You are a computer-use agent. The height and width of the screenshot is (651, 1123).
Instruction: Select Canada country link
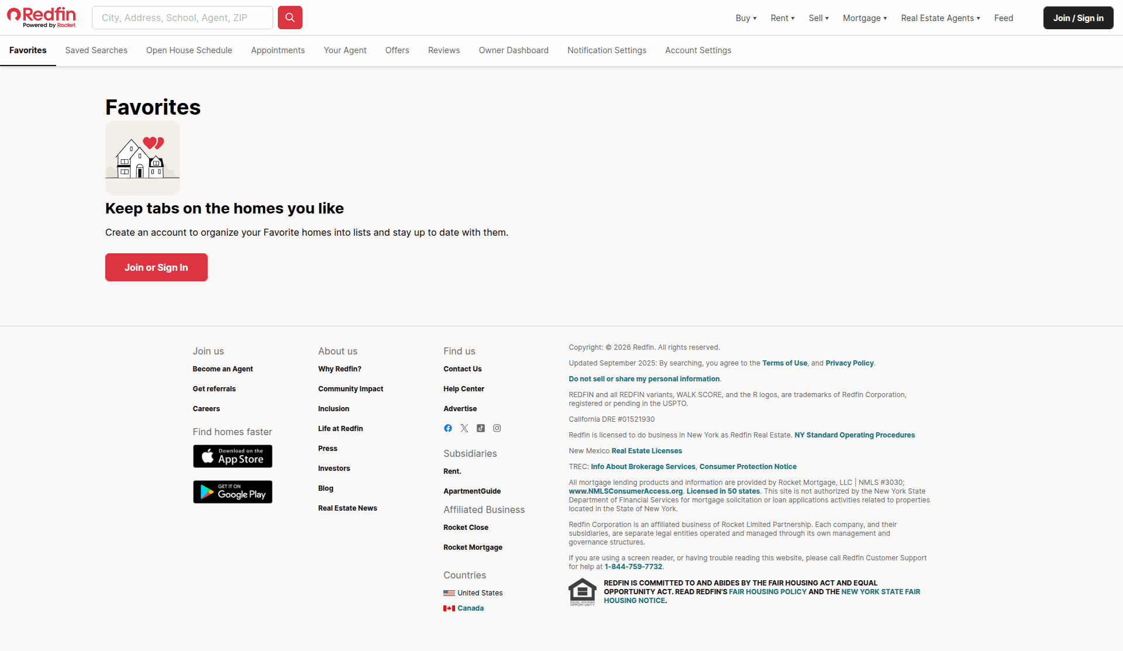point(471,608)
